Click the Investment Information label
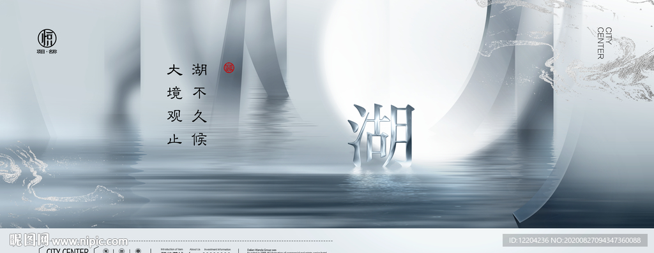654x253 pixels. (x=217, y=249)
